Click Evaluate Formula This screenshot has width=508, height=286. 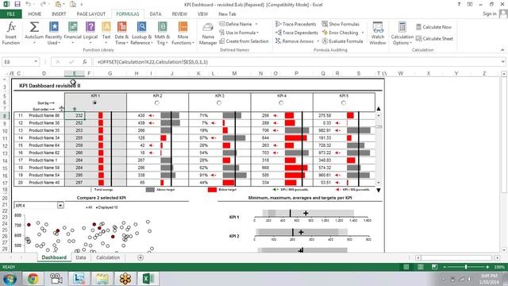click(342, 41)
